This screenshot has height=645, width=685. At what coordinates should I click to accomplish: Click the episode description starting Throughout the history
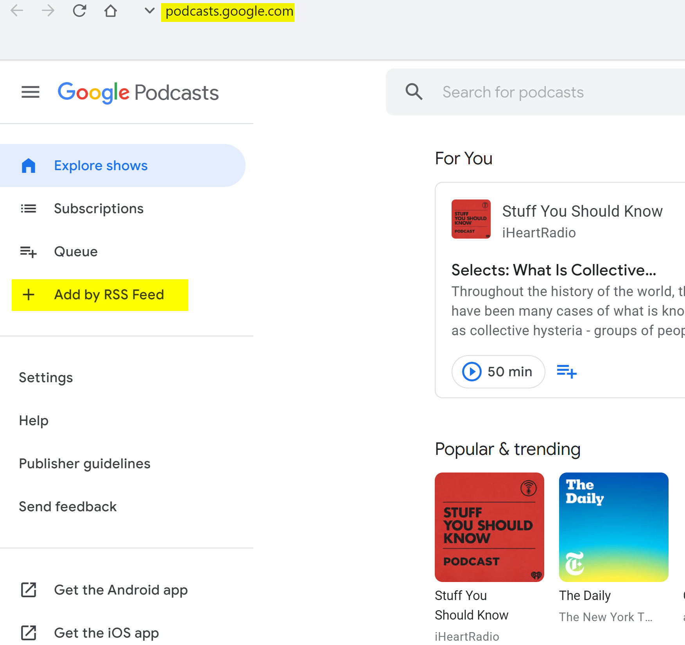(x=568, y=311)
